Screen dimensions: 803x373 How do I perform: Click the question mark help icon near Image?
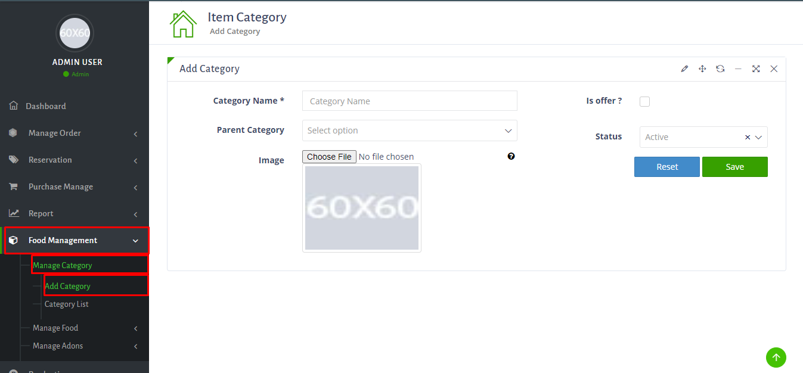pyautogui.click(x=511, y=156)
